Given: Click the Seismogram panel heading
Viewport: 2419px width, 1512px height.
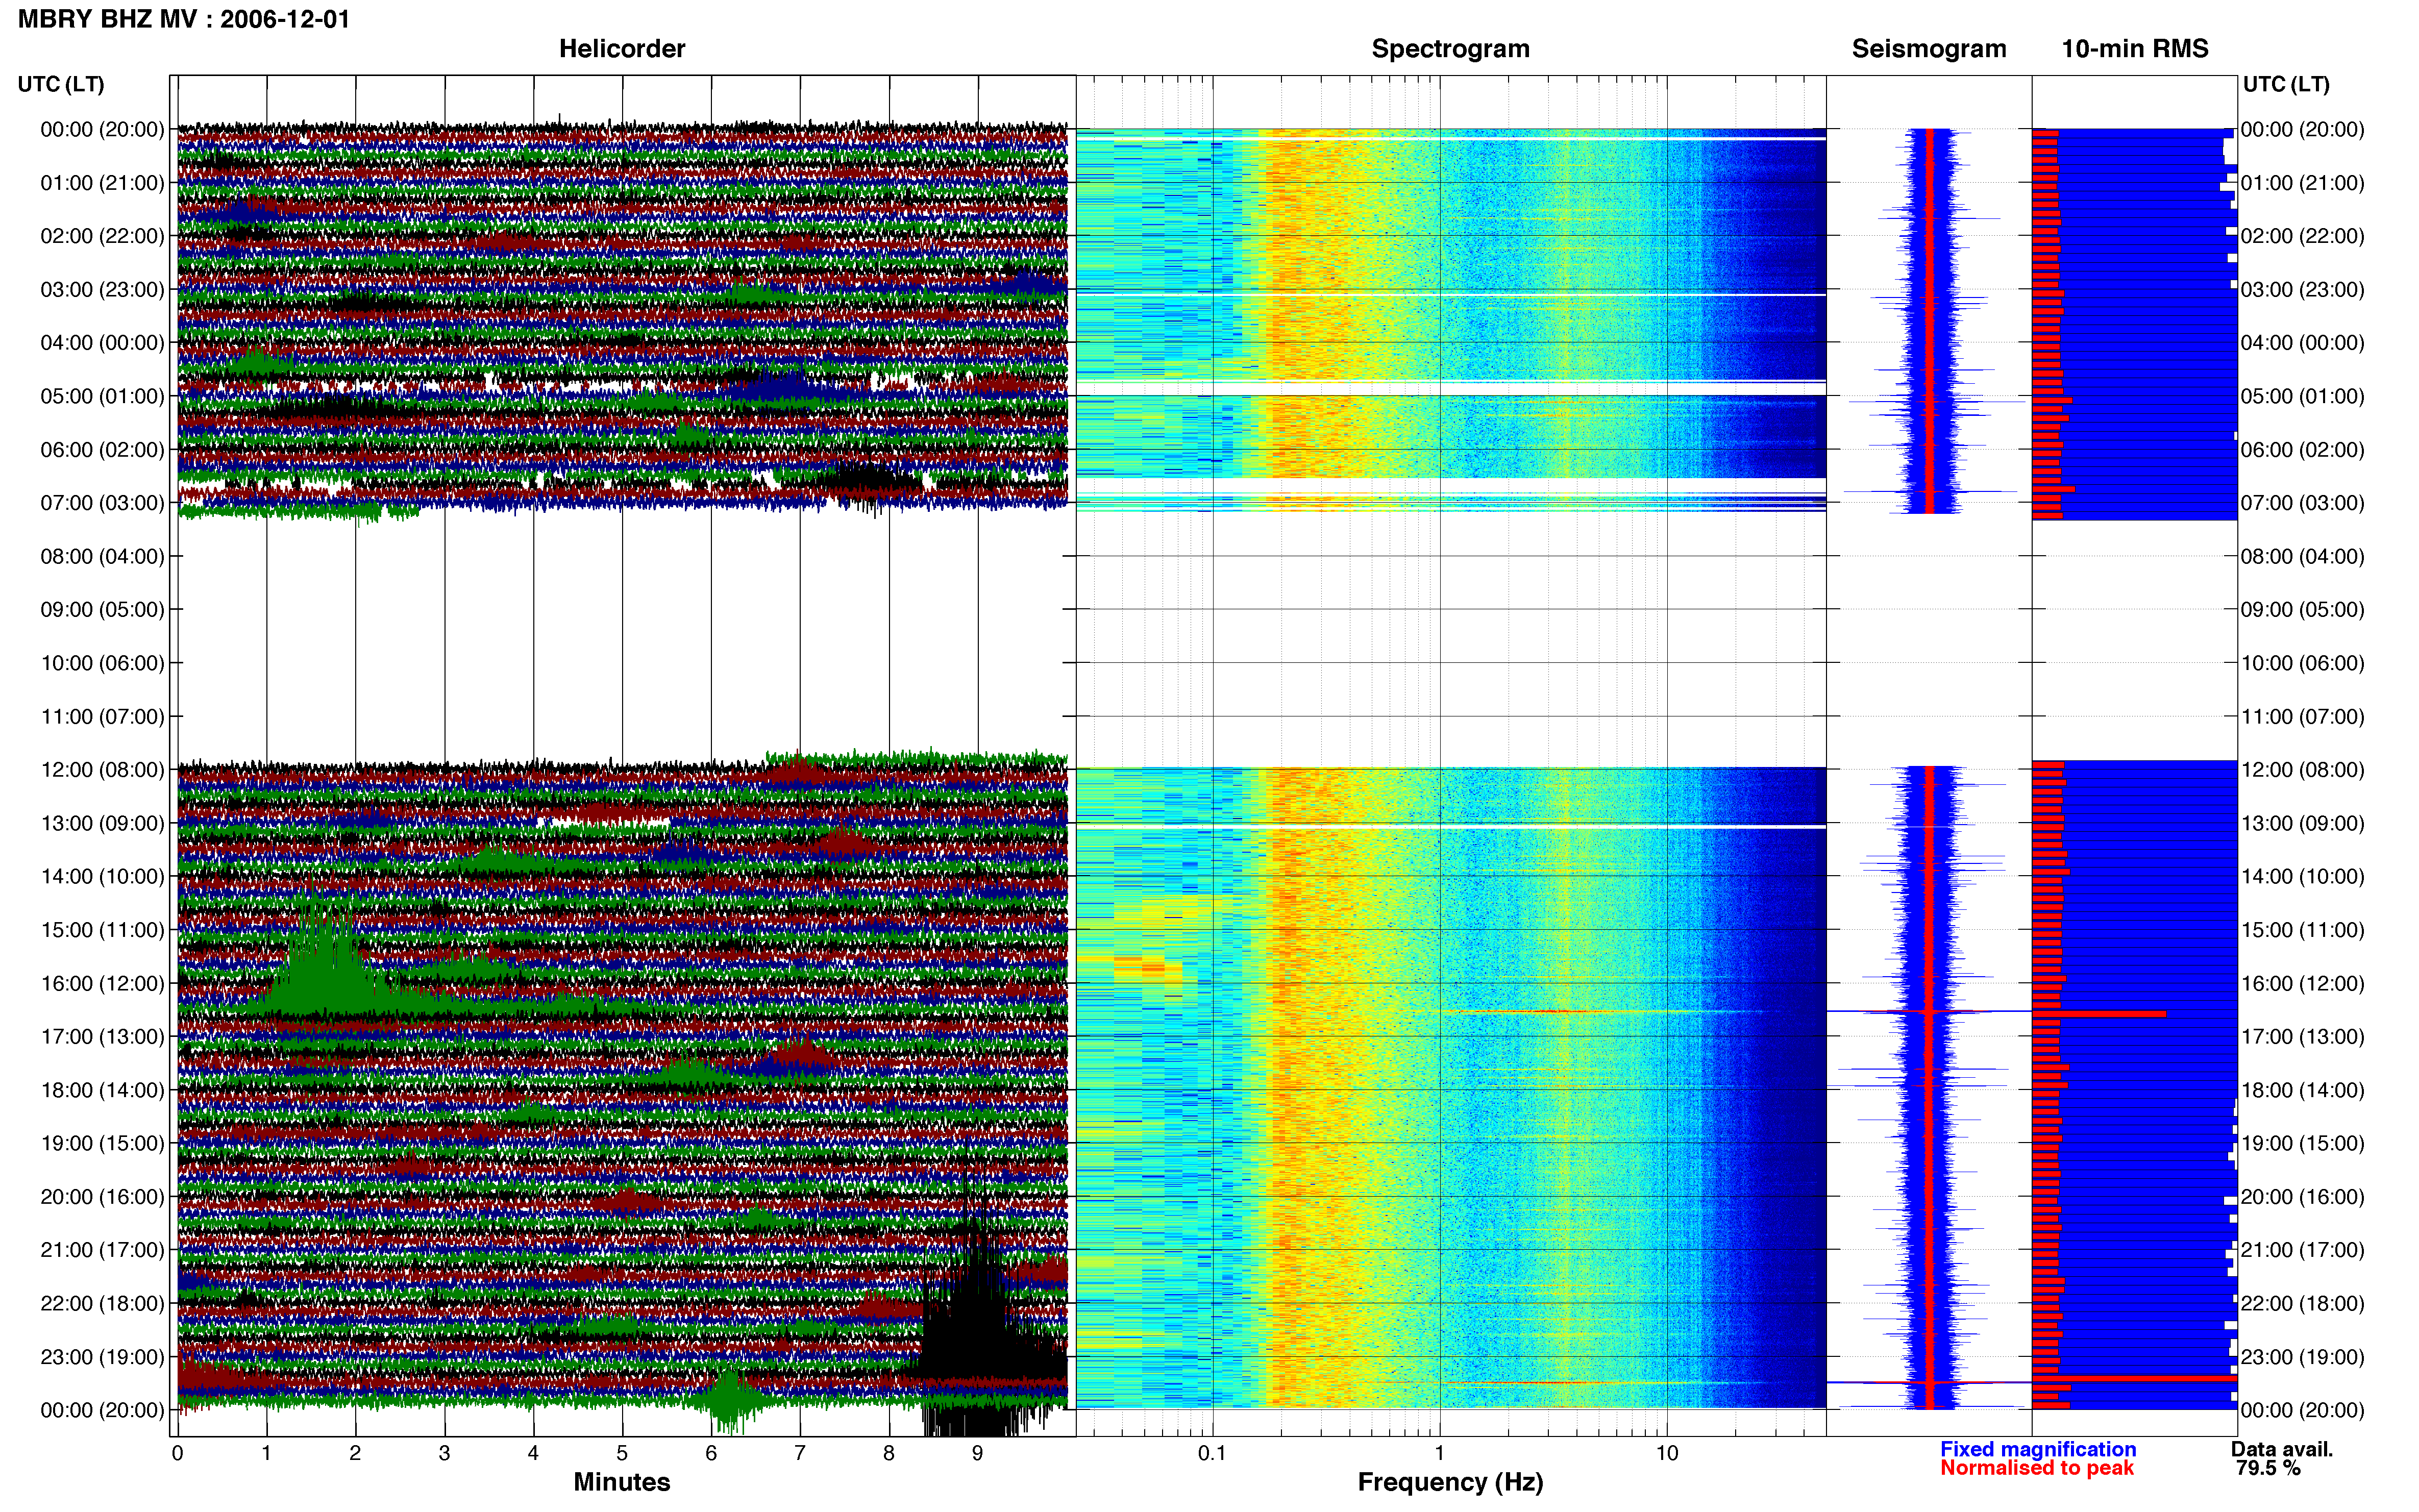Looking at the screenshot, I should 1928,49.
